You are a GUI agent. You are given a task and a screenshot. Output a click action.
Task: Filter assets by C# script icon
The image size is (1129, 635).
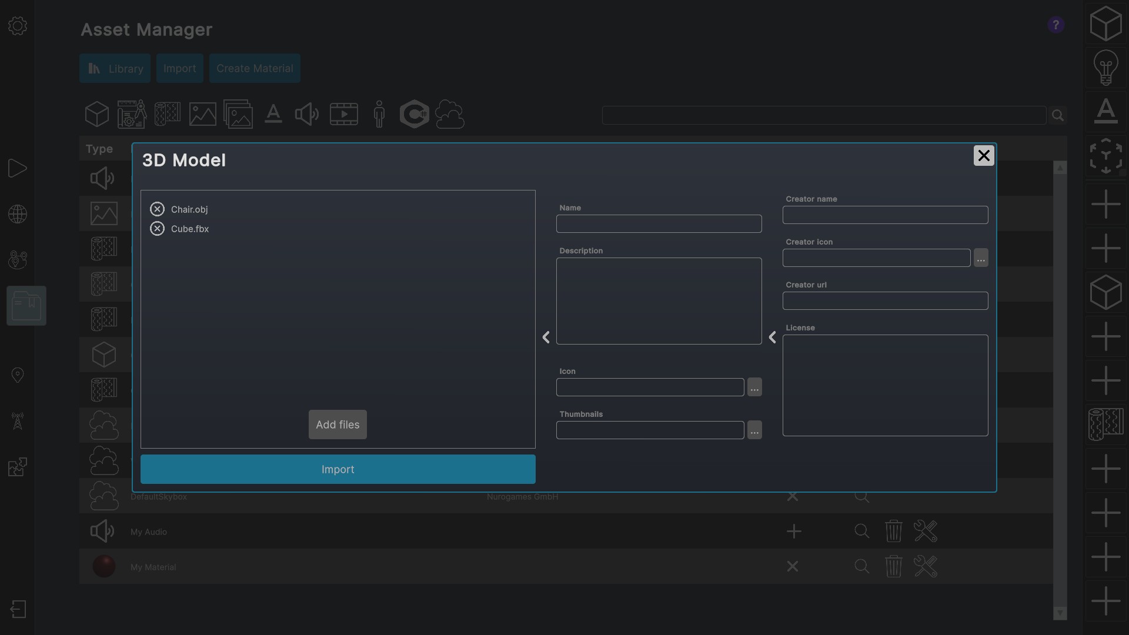click(x=415, y=114)
